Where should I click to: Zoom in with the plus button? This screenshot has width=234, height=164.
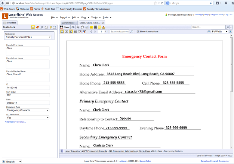tap(230, 32)
